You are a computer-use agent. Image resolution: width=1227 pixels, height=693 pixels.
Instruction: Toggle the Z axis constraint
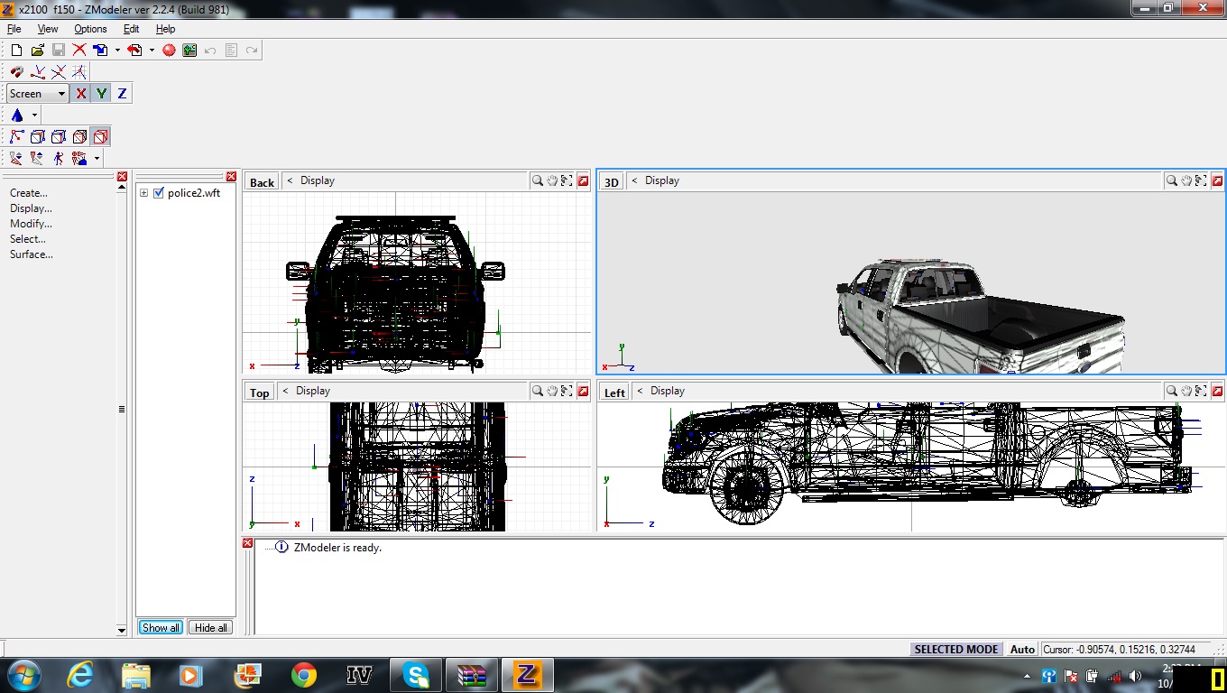coord(122,94)
